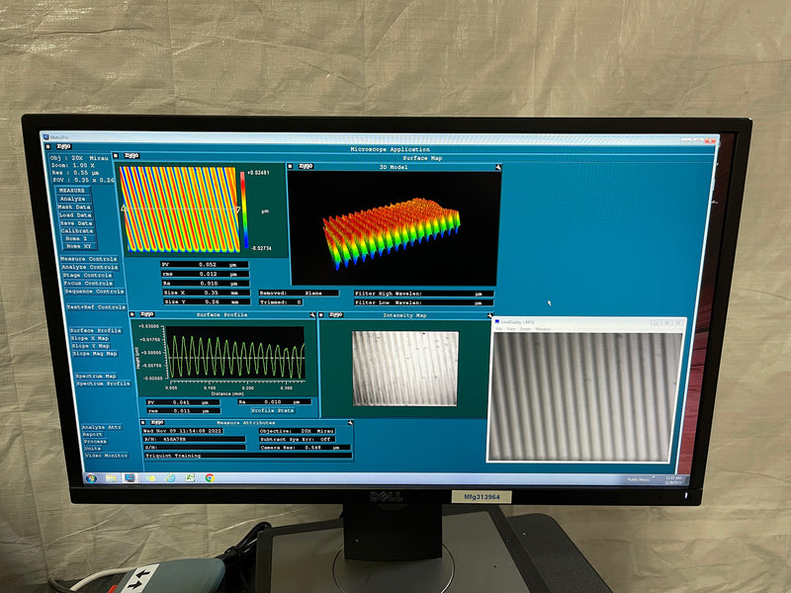Expand the Measure Controls section
The height and width of the screenshot is (593, 791).
pyautogui.click(x=89, y=259)
